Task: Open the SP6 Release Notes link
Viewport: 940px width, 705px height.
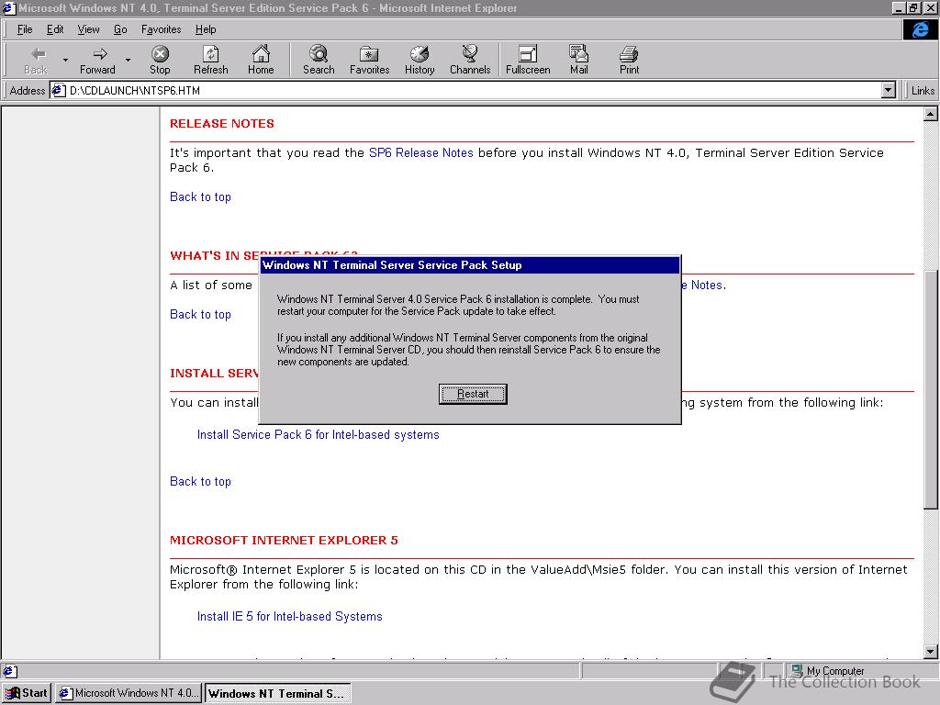Action: [420, 153]
